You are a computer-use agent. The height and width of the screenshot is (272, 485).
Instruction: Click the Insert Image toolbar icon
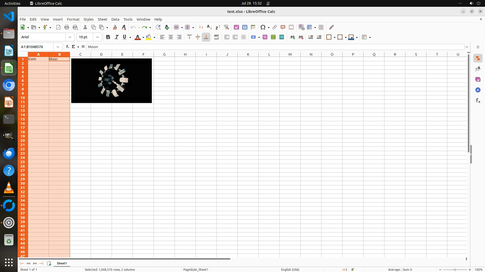(x=236, y=27)
